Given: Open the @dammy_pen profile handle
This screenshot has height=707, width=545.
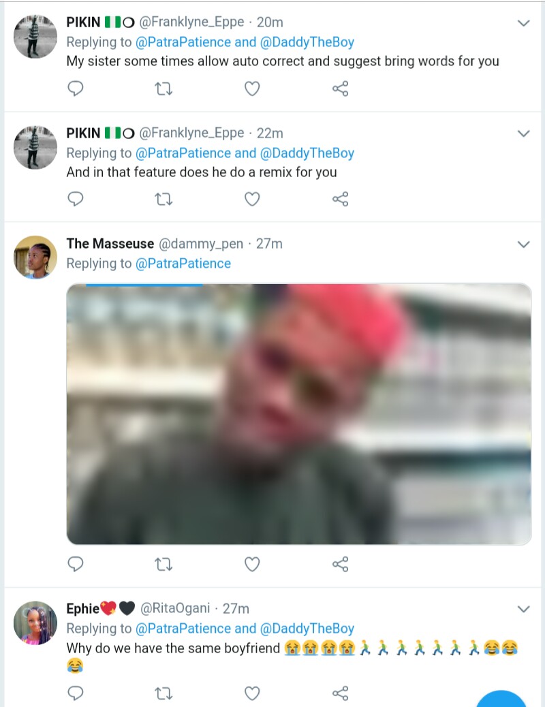Looking at the screenshot, I should [201, 243].
